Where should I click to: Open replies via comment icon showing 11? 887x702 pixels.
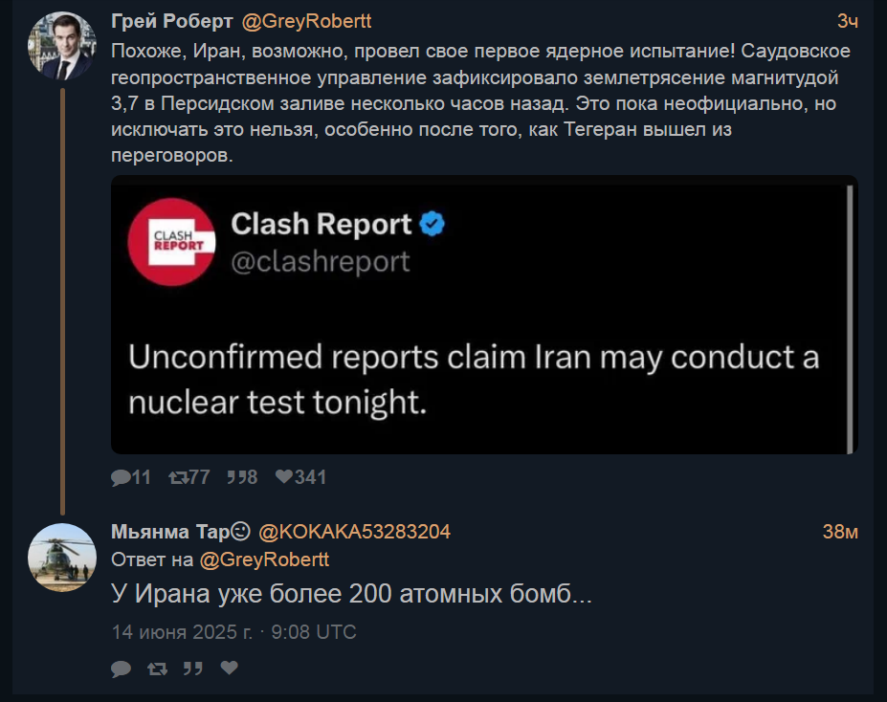click(x=131, y=477)
